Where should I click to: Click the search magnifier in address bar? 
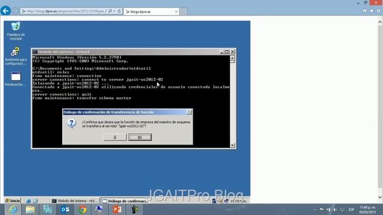tap(110, 11)
